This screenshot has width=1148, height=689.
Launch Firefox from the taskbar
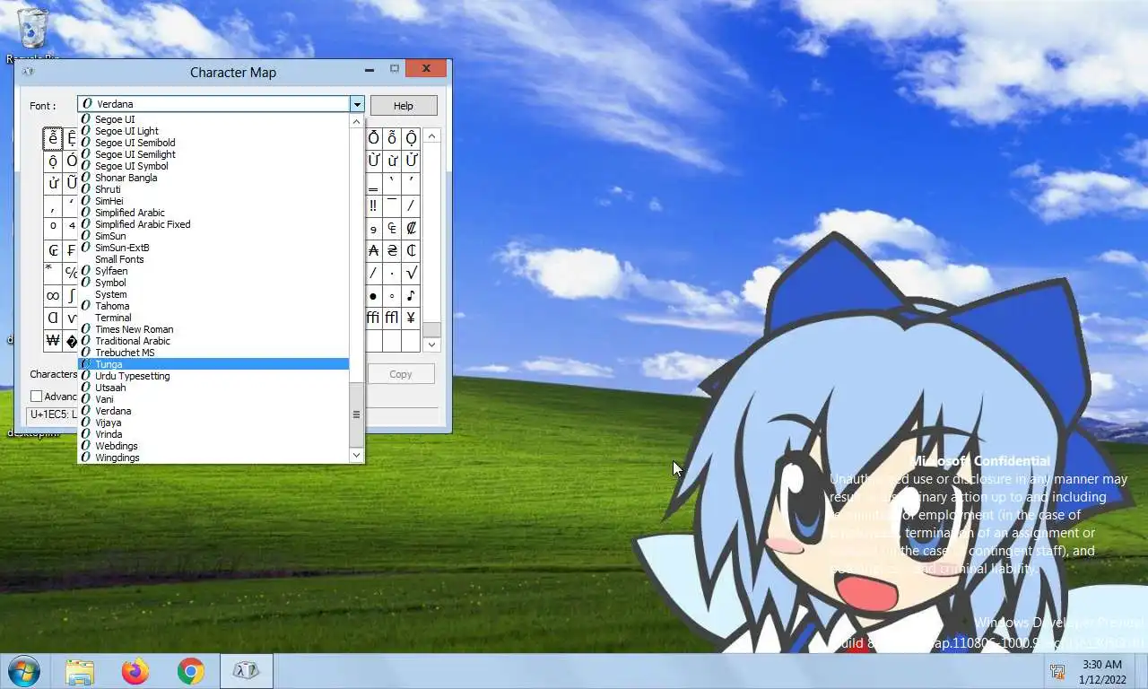(135, 671)
